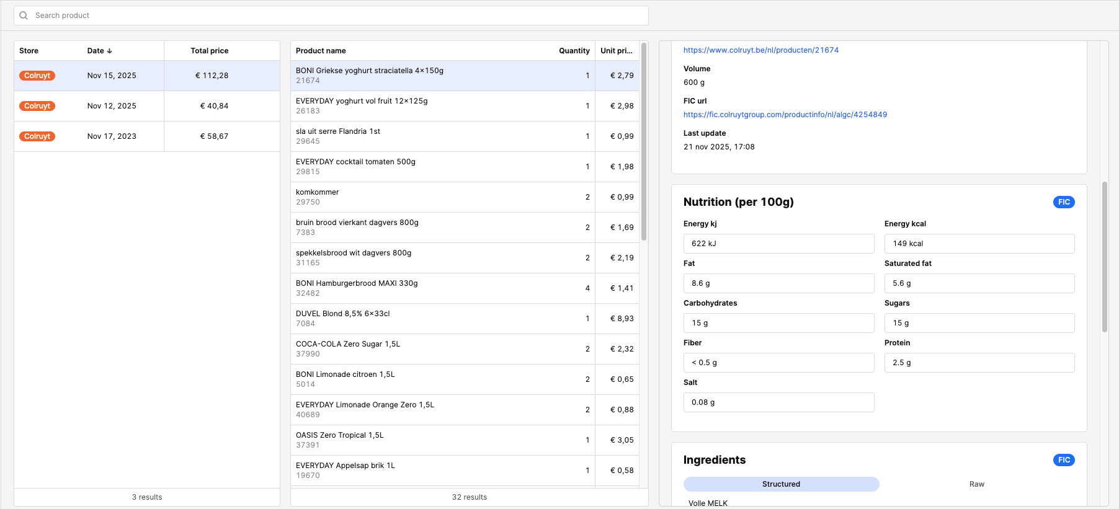The height and width of the screenshot is (509, 1119).
Task: Open the colruyt.be product link
Action: click(x=760, y=50)
